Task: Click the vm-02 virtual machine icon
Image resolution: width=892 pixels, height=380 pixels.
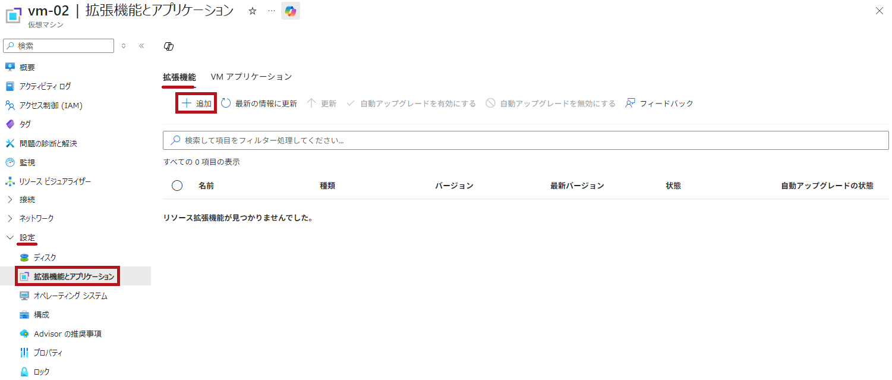Action: (14, 15)
